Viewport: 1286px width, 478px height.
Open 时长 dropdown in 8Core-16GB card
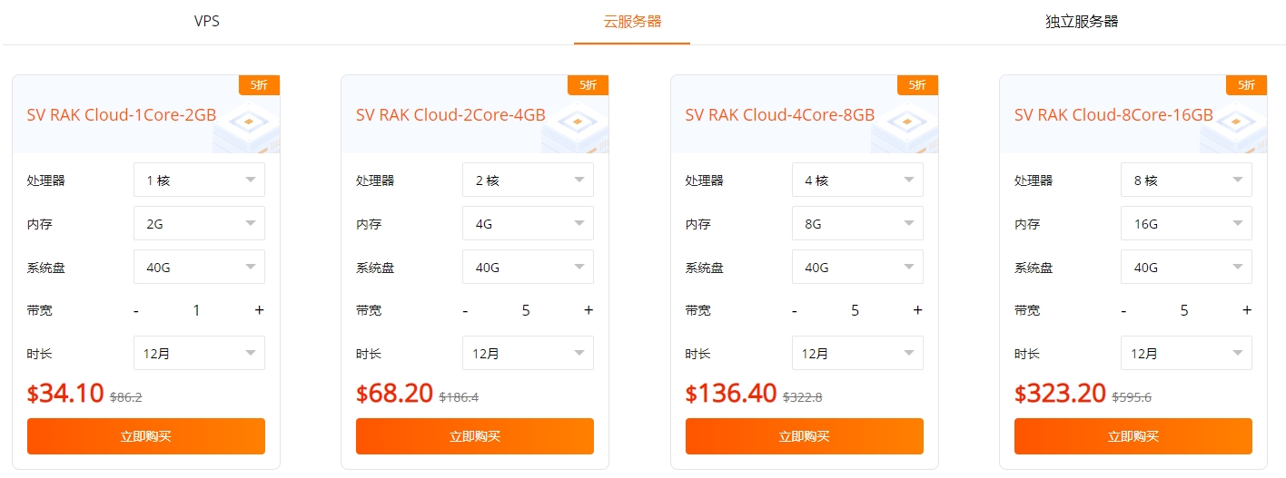(x=1186, y=353)
